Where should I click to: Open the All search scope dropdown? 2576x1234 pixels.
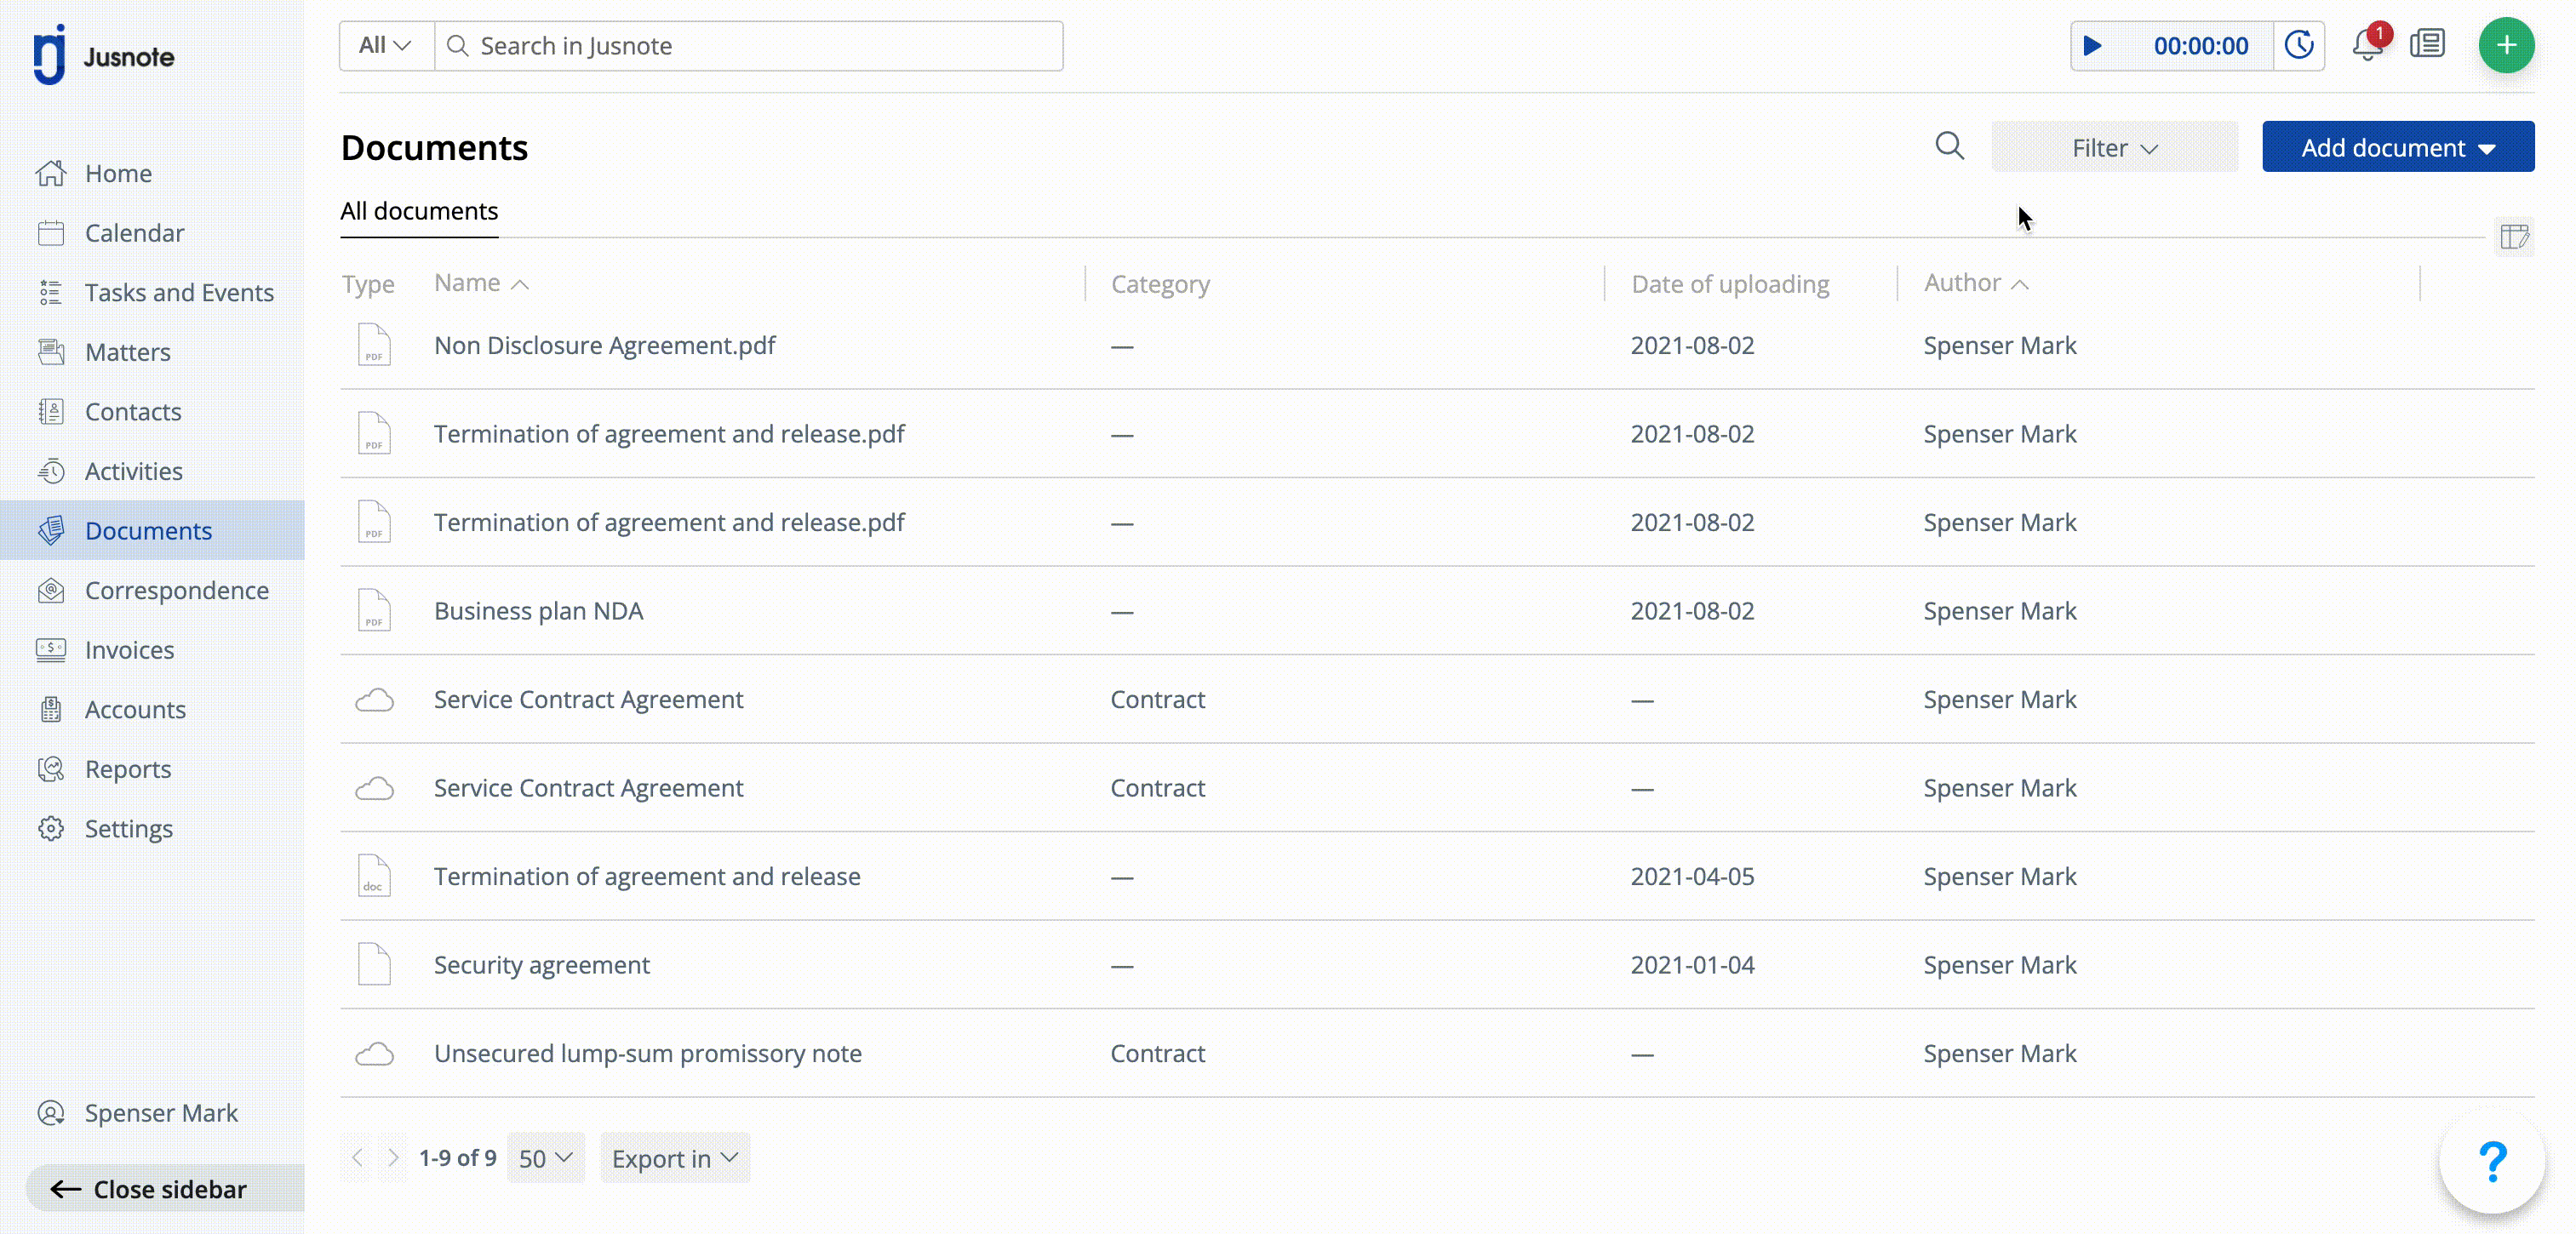point(386,46)
